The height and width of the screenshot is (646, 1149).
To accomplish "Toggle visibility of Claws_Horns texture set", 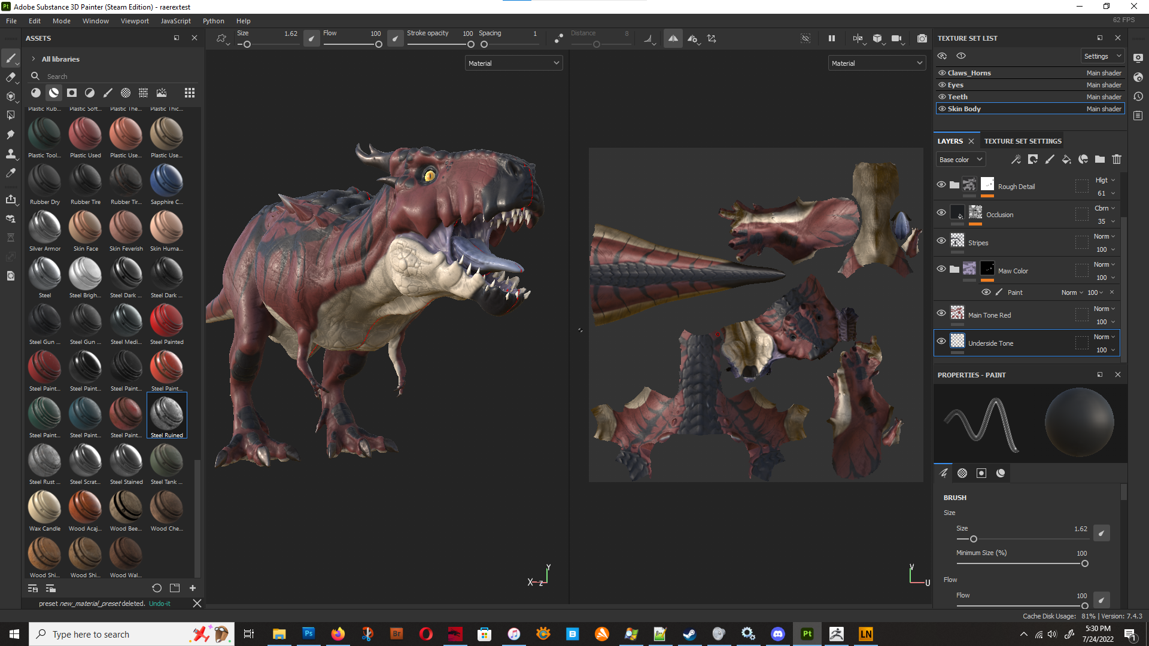I will 942,73.
